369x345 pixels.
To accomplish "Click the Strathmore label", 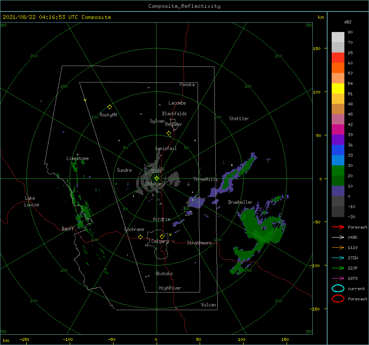I will tap(199, 243).
